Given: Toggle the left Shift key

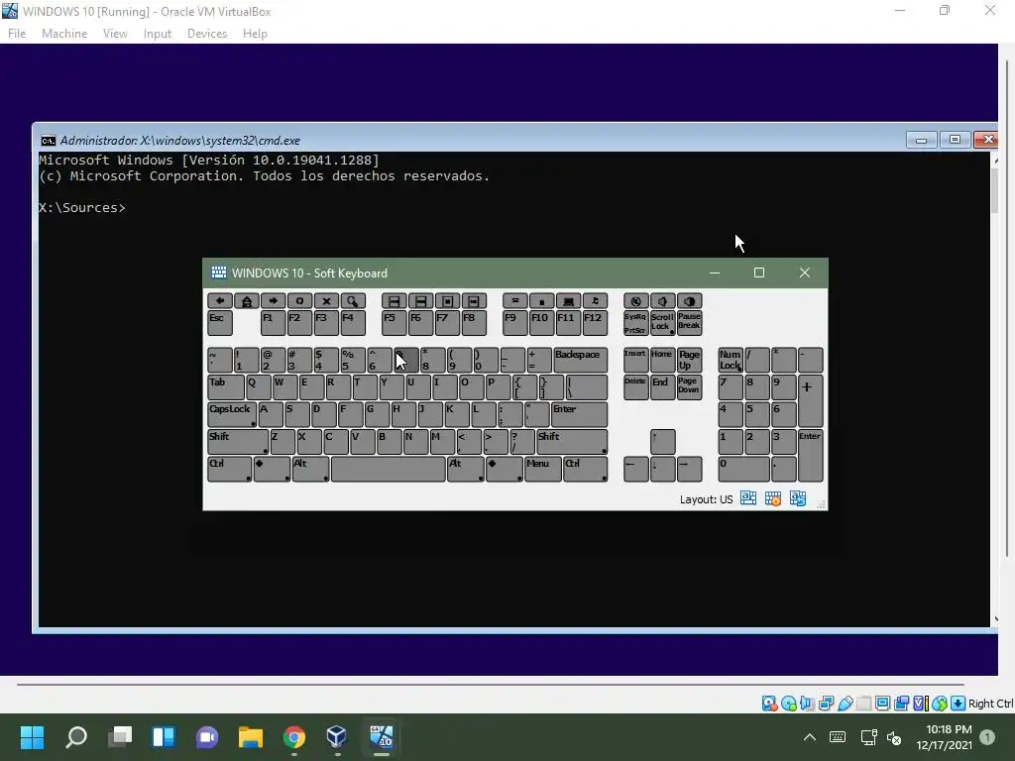Looking at the screenshot, I should pyautogui.click(x=238, y=442).
